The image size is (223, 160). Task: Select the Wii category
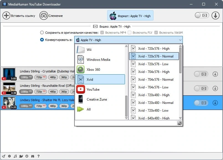(x=100, y=49)
